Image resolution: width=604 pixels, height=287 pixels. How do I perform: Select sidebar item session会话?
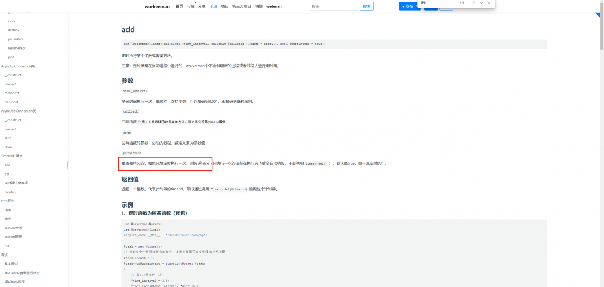coord(13,228)
